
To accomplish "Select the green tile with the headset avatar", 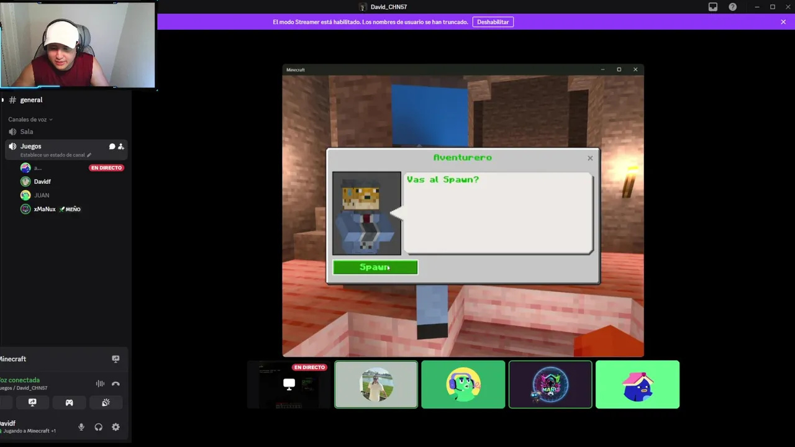I will [x=463, y=384].
